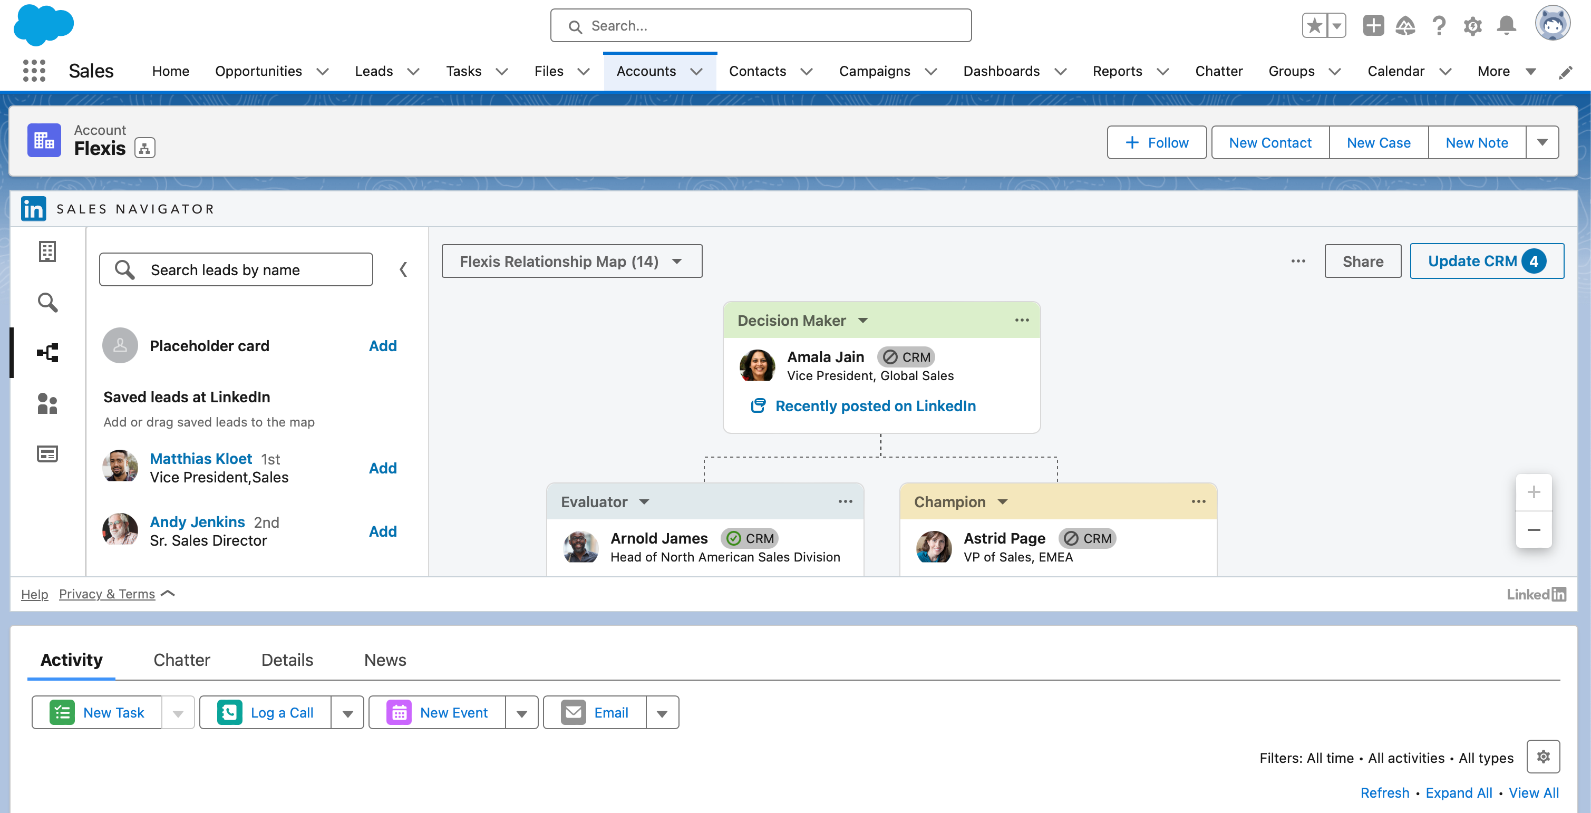The image size is (1591, 813).
Task: Click the Search leads by name field
Action: [x=236, y=269]
